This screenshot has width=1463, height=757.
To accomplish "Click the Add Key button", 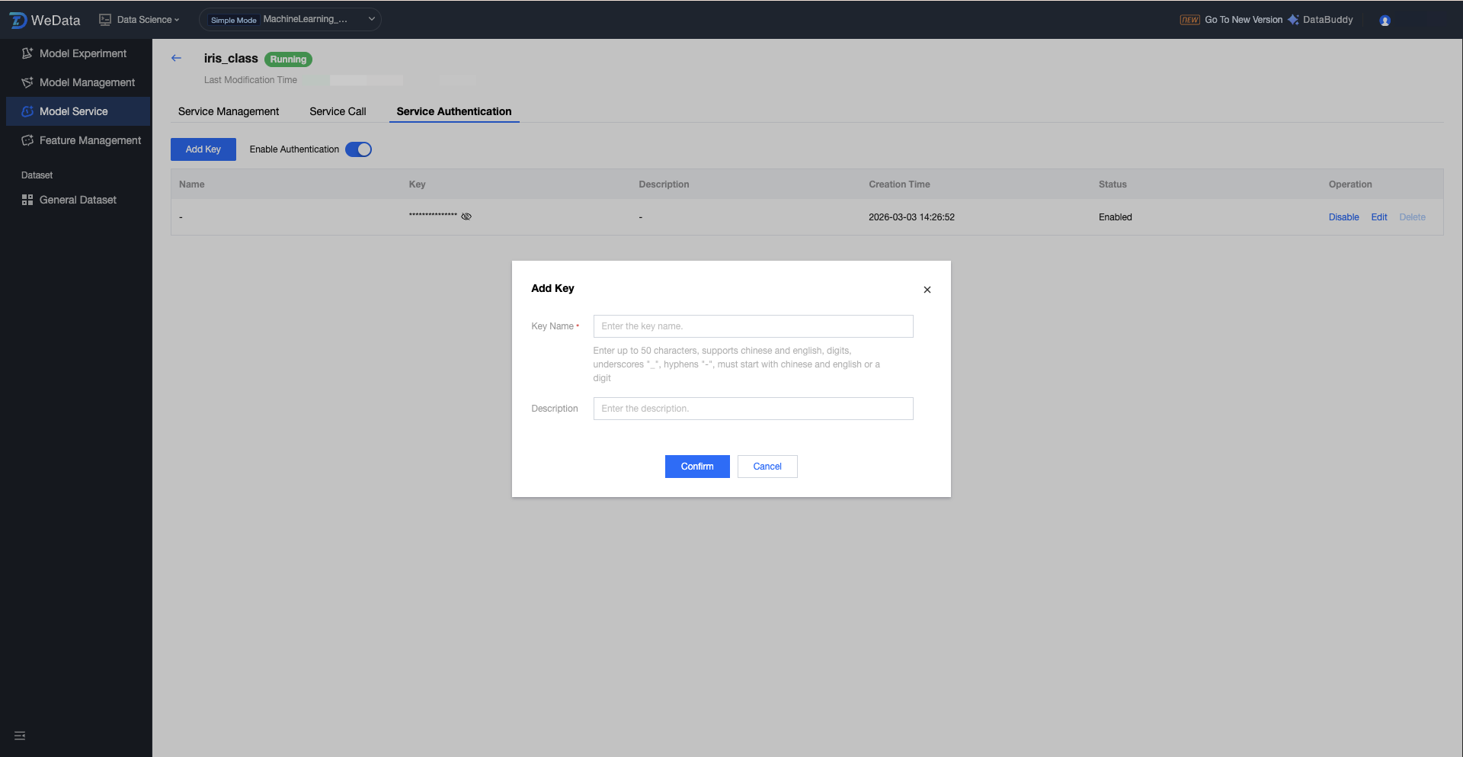I will [203, 149].
